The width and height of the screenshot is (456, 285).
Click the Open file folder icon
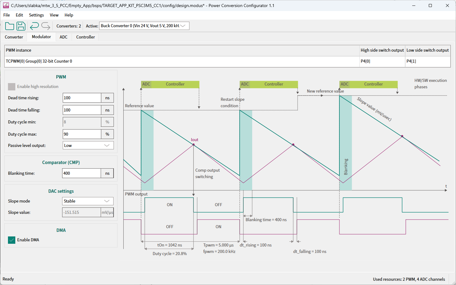pos(9,26)
